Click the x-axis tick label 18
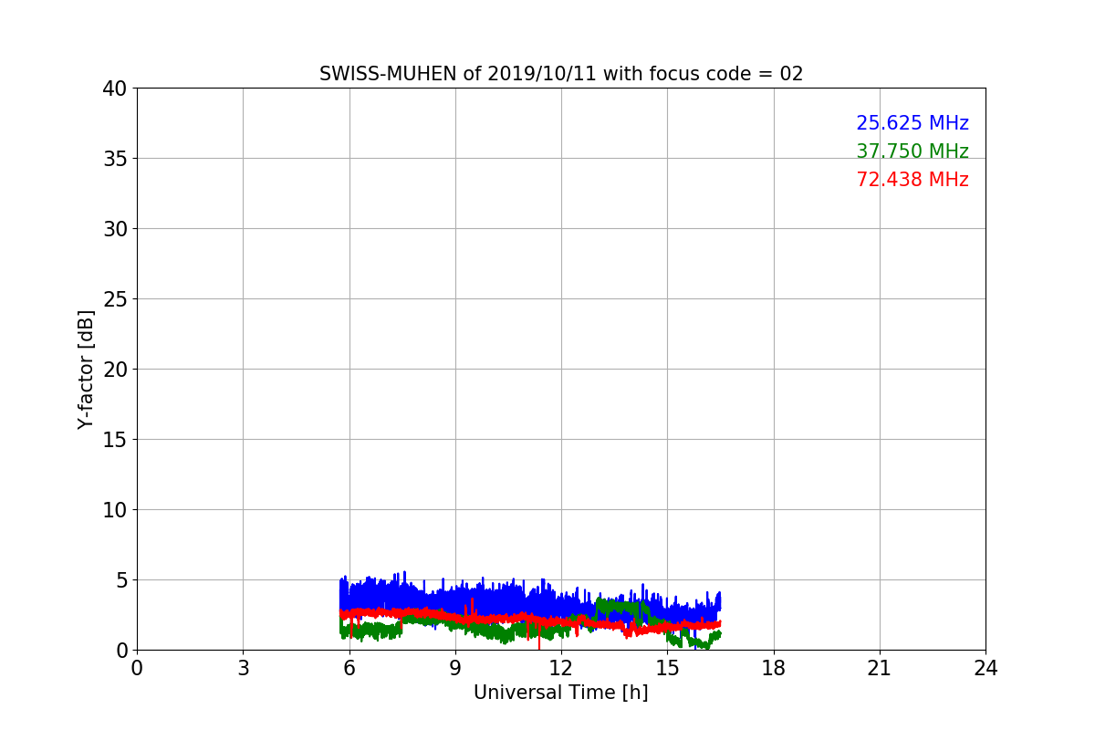This screenshot has height=730, width=1095. pyautogui.click(x=774, y=668)
